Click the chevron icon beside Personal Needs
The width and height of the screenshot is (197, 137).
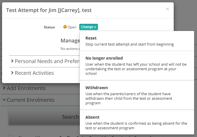pyautogui.click(x=12, y=61)
